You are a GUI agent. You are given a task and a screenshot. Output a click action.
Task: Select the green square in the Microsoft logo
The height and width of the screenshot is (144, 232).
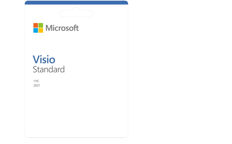[41, 25]
